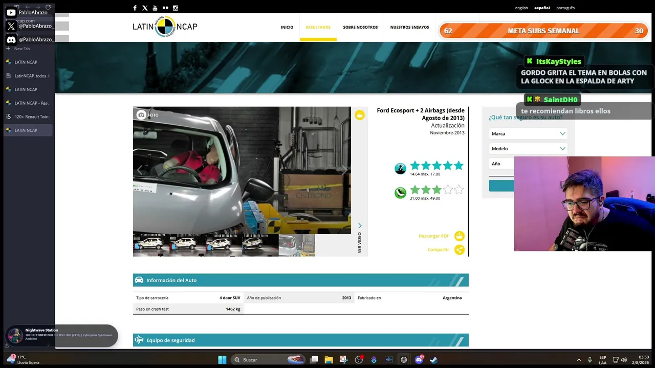Click the Windows taskbar Buscar search box
This screenshot has height=368, width=655.
[269, 360]
